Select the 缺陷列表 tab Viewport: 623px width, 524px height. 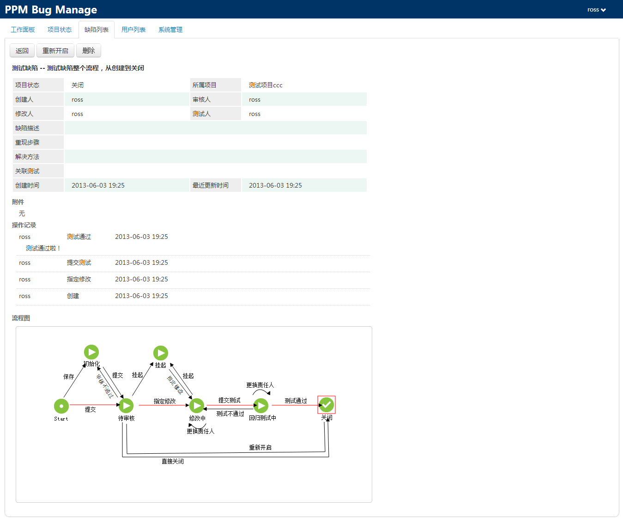[97, 30]
